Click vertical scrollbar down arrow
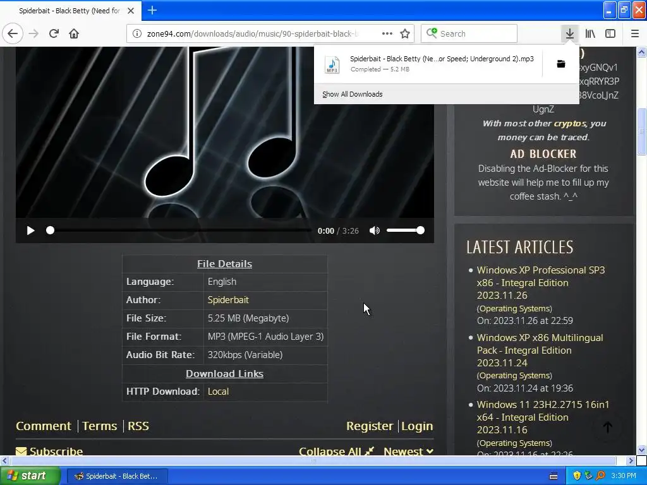 (x=642, y=450)
